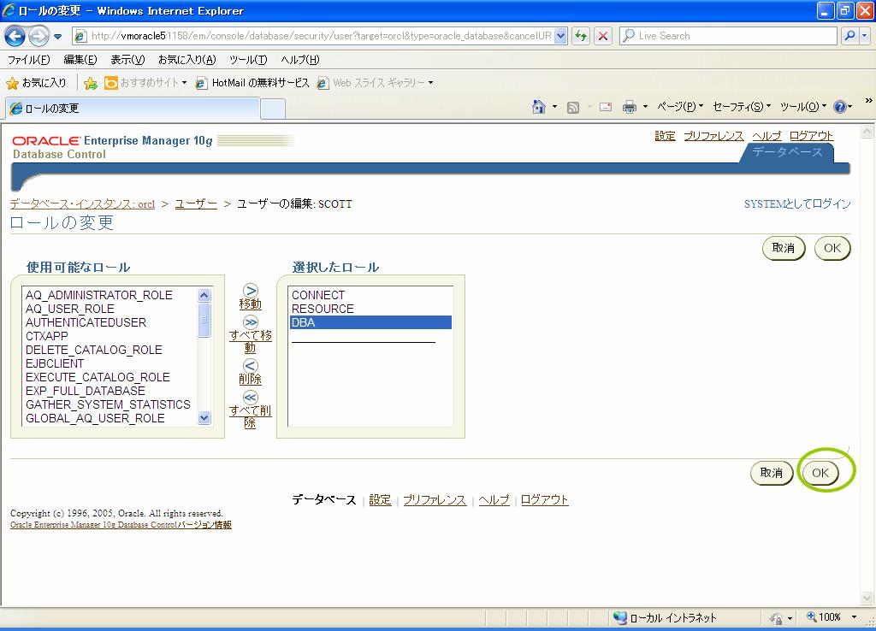Select the ロールの変更 browser tab
This screenshot has width=876, height=631.
(133, 109)
